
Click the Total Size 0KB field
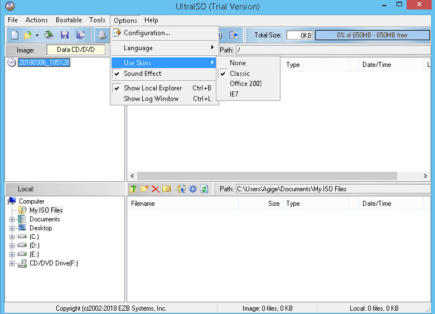(299, 35)
